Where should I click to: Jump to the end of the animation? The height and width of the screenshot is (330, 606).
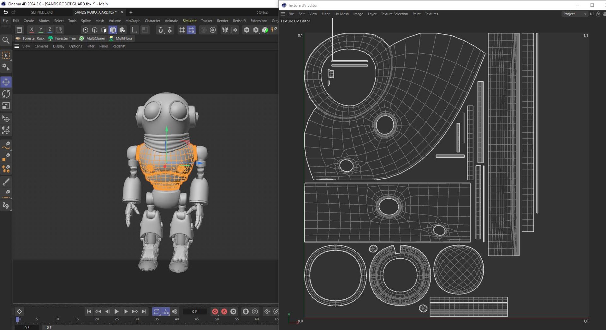tap(144, 311)
